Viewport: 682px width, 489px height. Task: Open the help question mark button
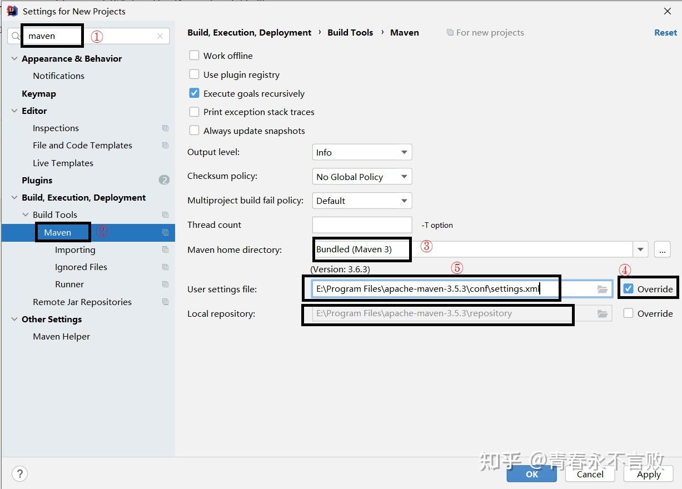(19, 473)
